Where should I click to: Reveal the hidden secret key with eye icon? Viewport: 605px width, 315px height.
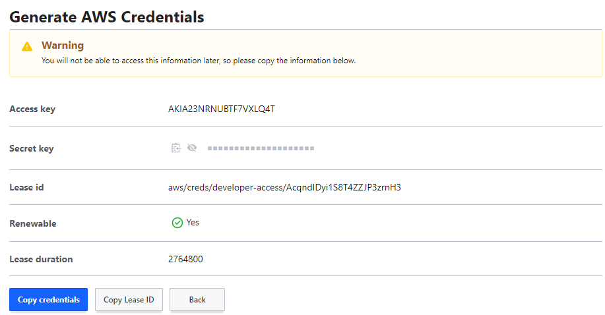click(192, 148)
